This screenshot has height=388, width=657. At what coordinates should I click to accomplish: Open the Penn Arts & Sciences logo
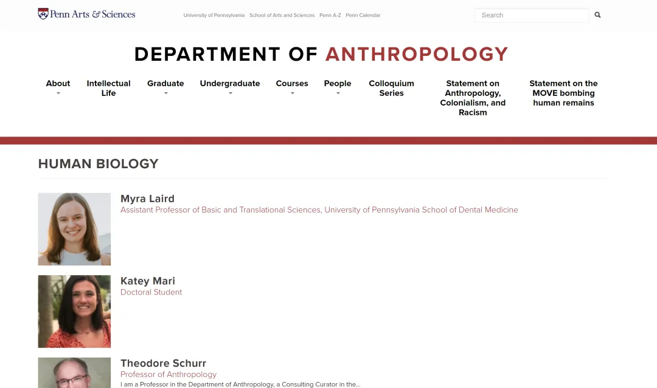click(87, 14)
